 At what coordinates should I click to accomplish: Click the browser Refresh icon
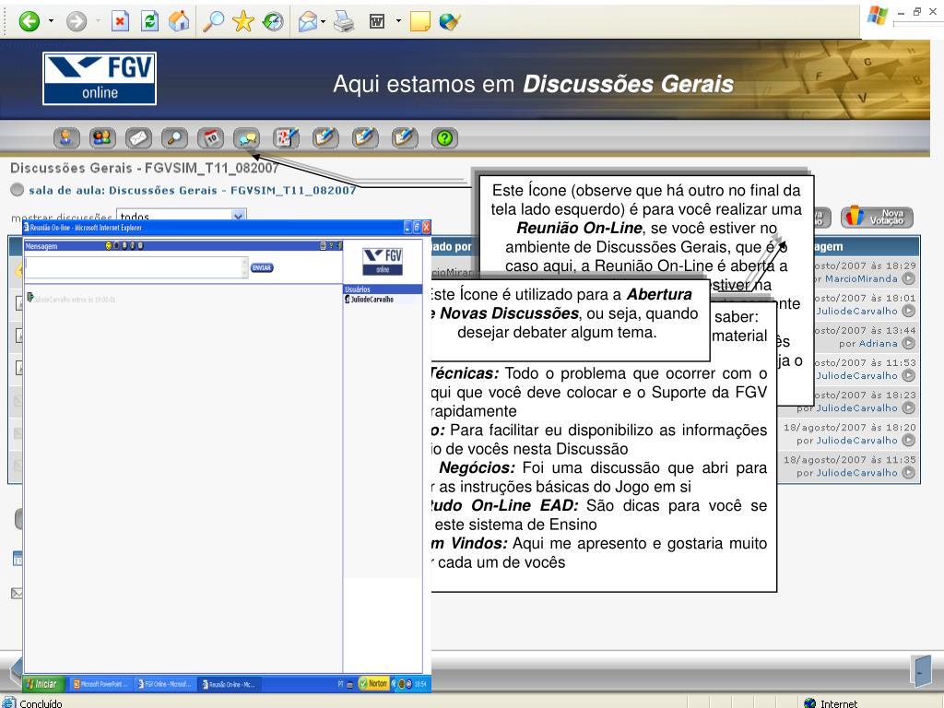click(x=151, y=21)
